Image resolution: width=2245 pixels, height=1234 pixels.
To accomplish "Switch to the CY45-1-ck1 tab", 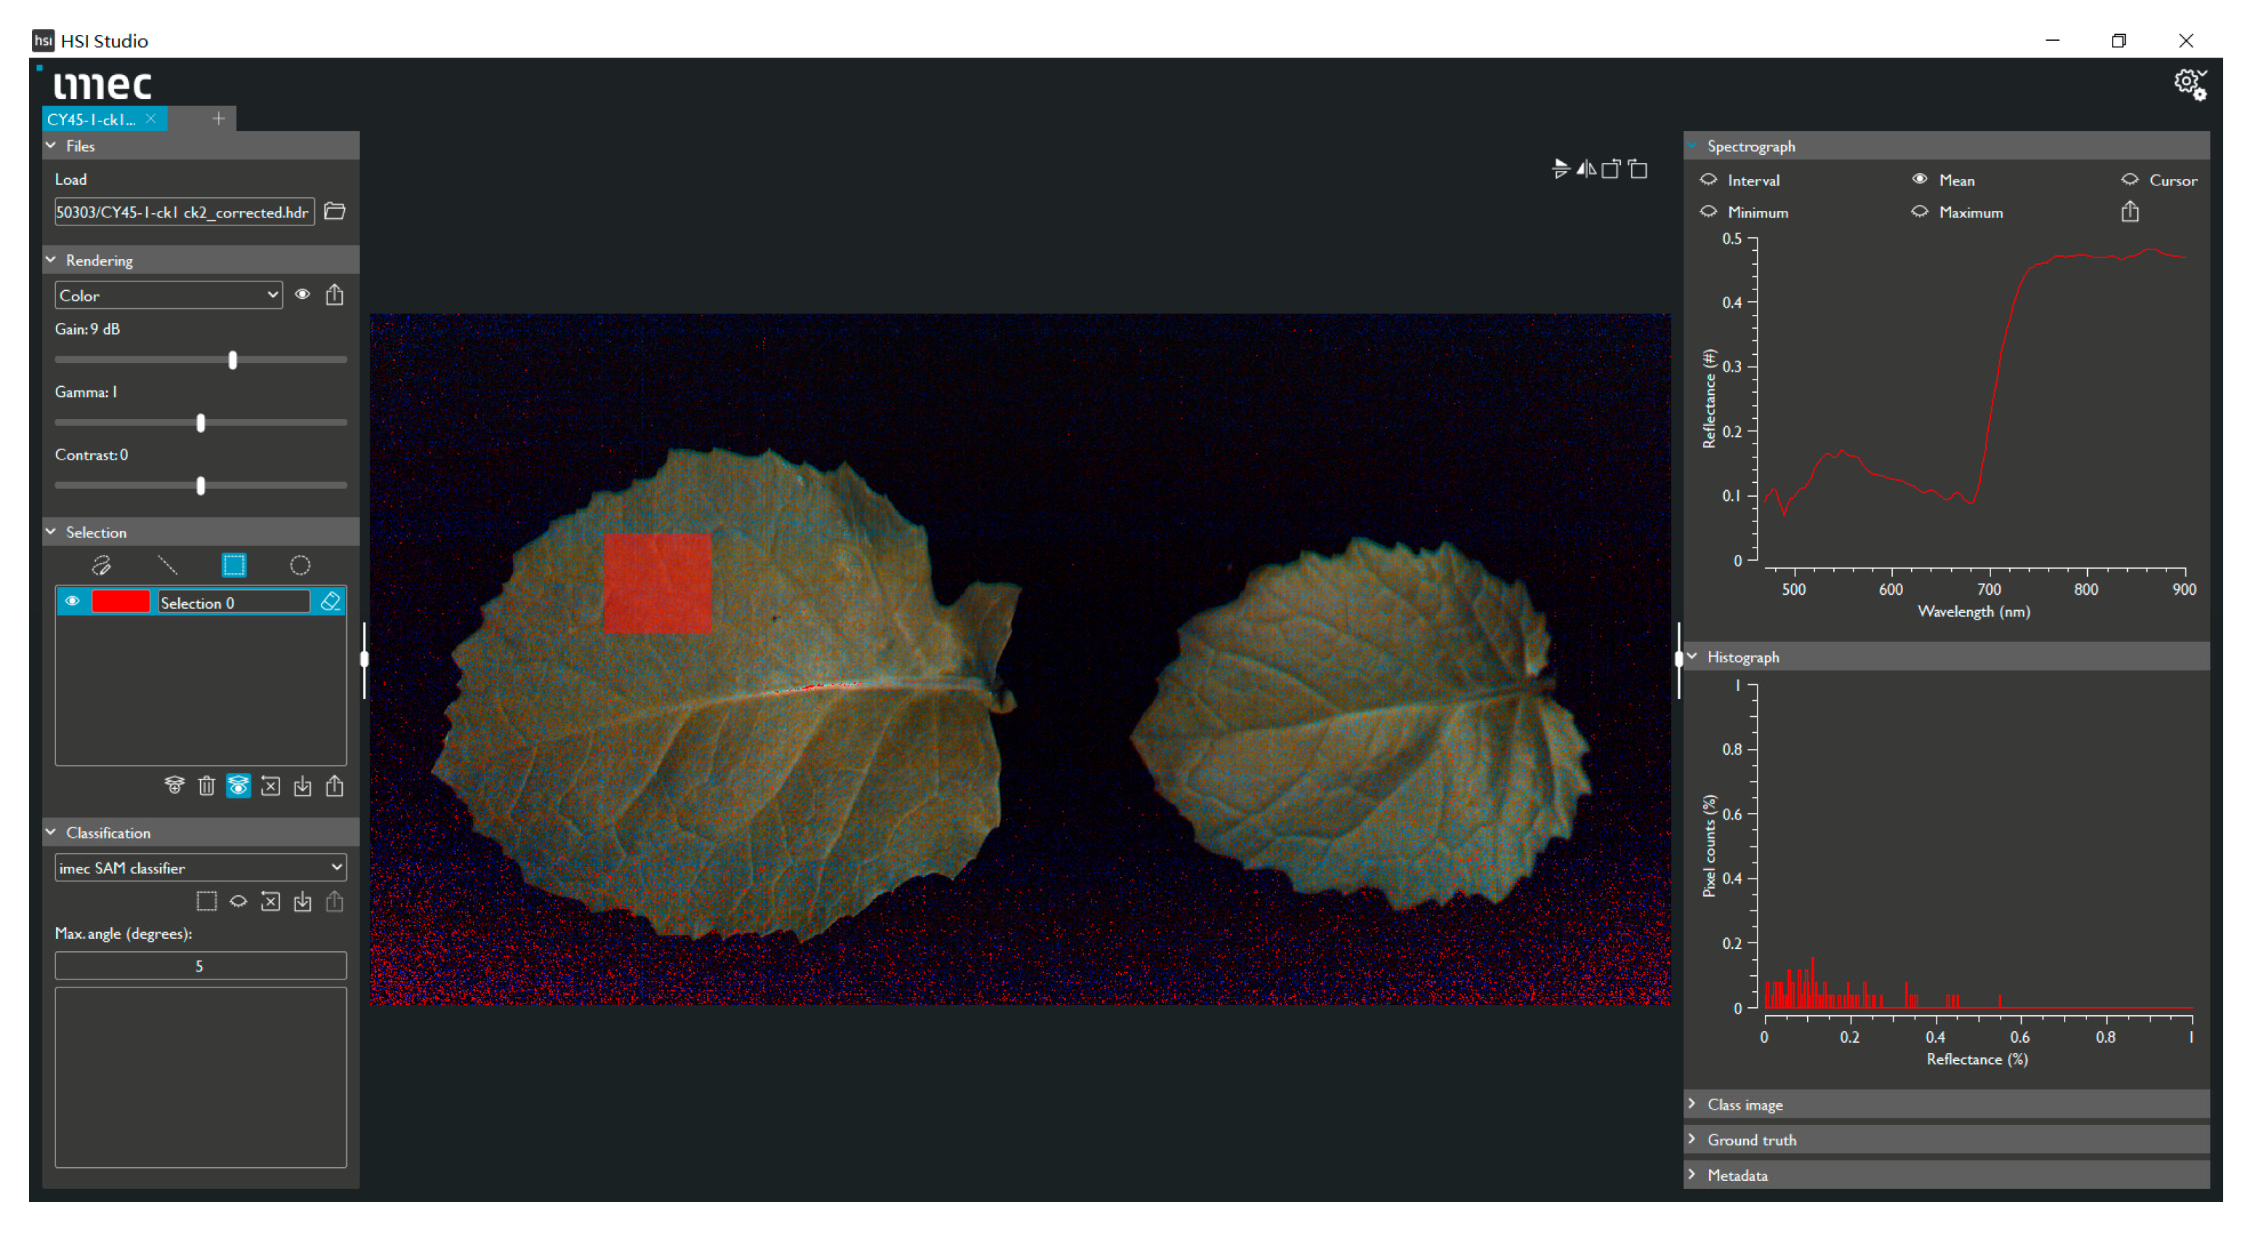I will (92, 119).
